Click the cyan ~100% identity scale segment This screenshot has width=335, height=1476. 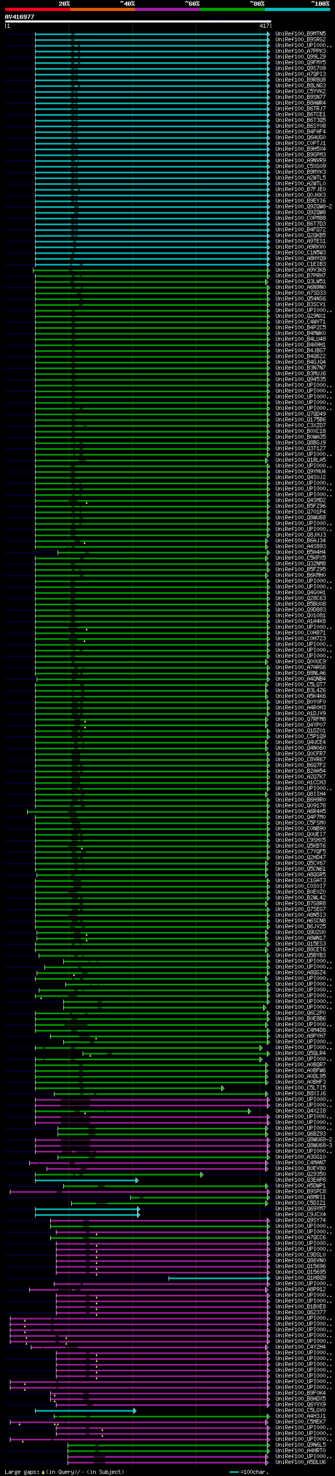pyautogui.click(x=297, y=9)
